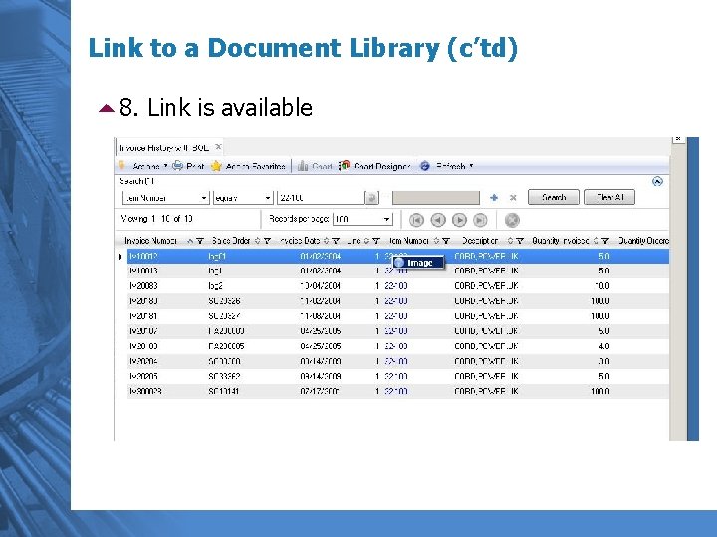Go to the last page of records
This screenshot has height=537, width=717.
tap(480, 220)
